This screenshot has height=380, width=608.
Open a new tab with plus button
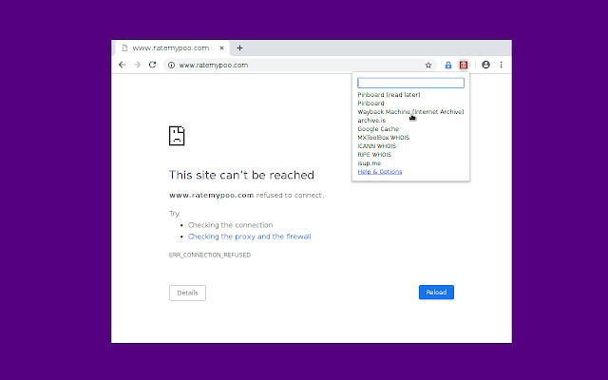(239, 48)
